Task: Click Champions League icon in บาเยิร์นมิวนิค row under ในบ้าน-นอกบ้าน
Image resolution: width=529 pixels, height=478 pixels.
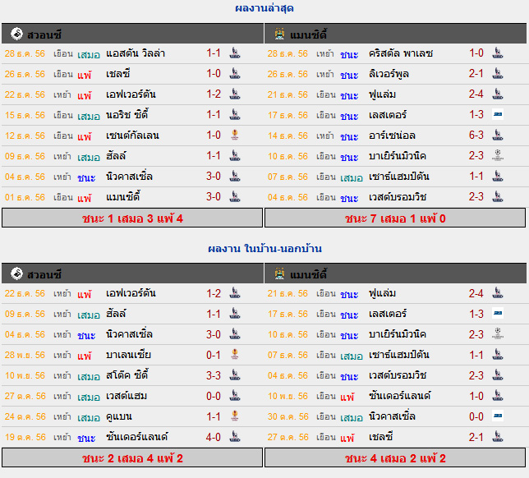Action: 498,334
